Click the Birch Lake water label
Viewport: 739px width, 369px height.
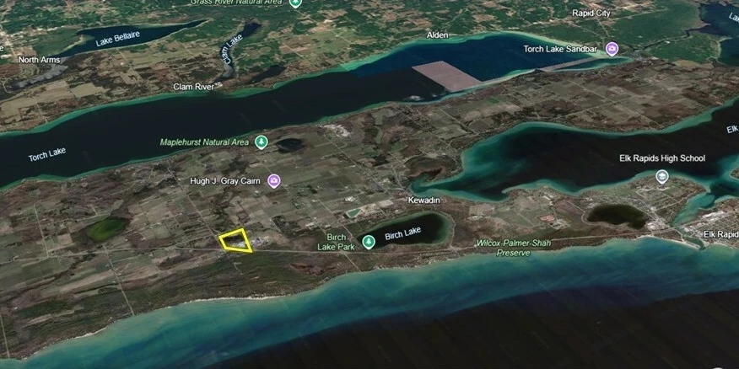click(x=402, y=233)
